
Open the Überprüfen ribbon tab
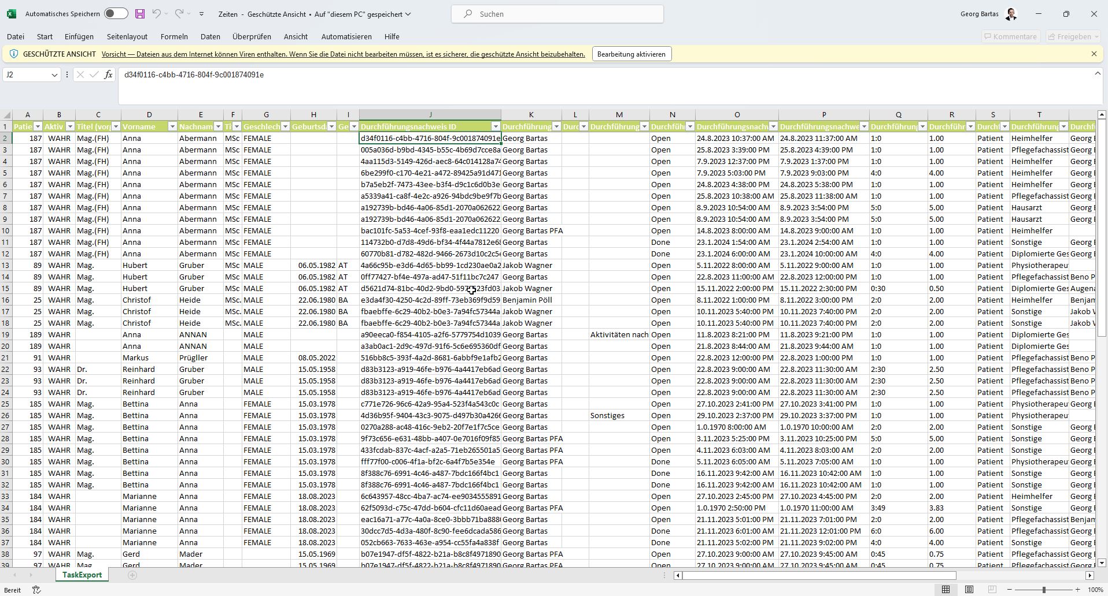(x=252, y=36)
